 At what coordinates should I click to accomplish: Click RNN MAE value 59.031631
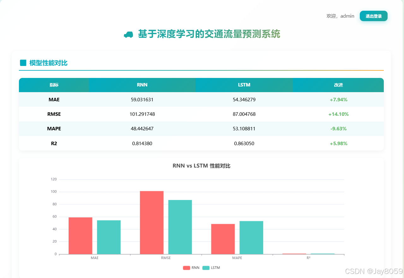point(142,100)
